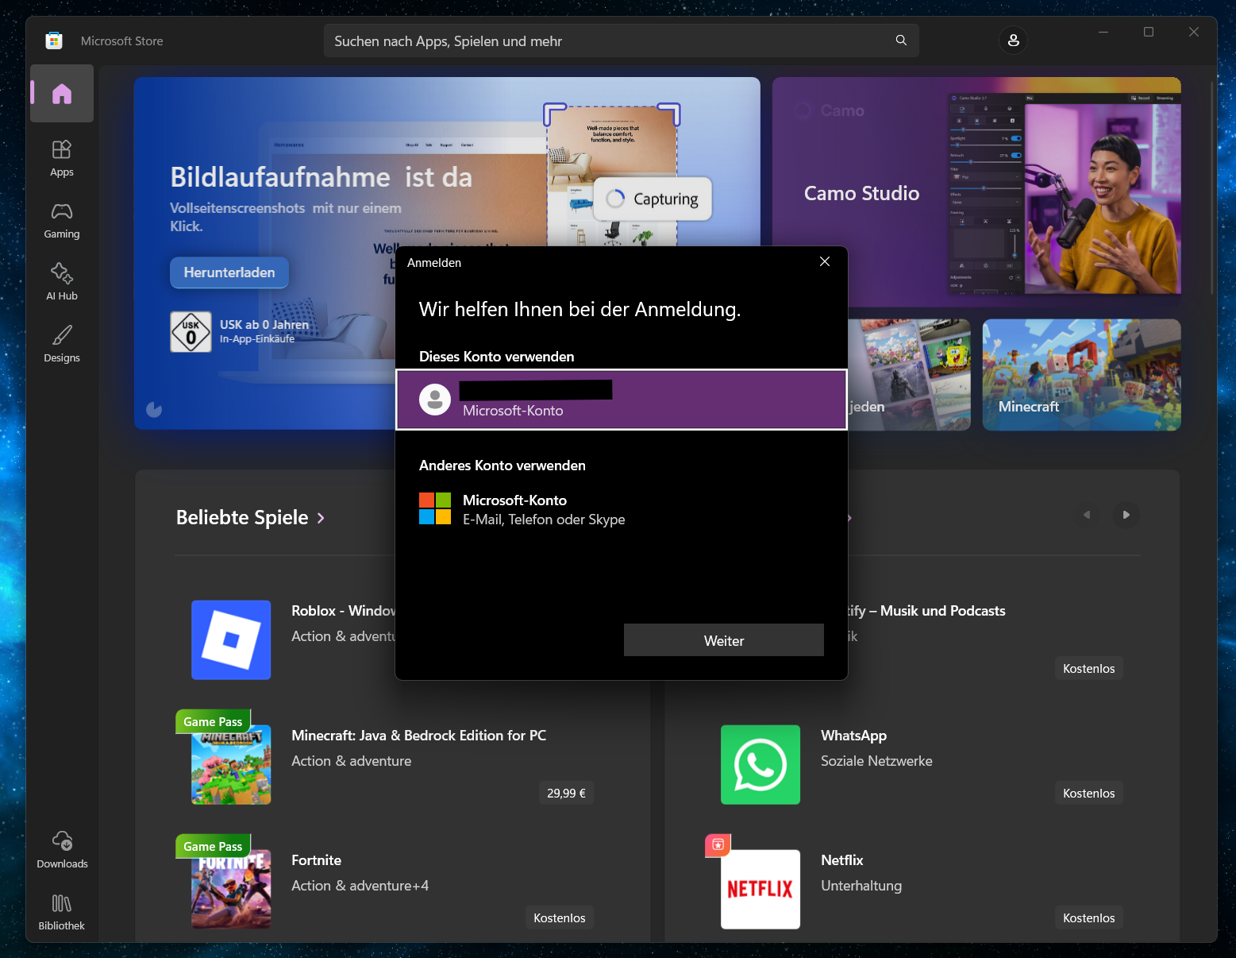Screen dimensions: 1236x958
Task: Click the Weiter button
Action: click(724, 640)
